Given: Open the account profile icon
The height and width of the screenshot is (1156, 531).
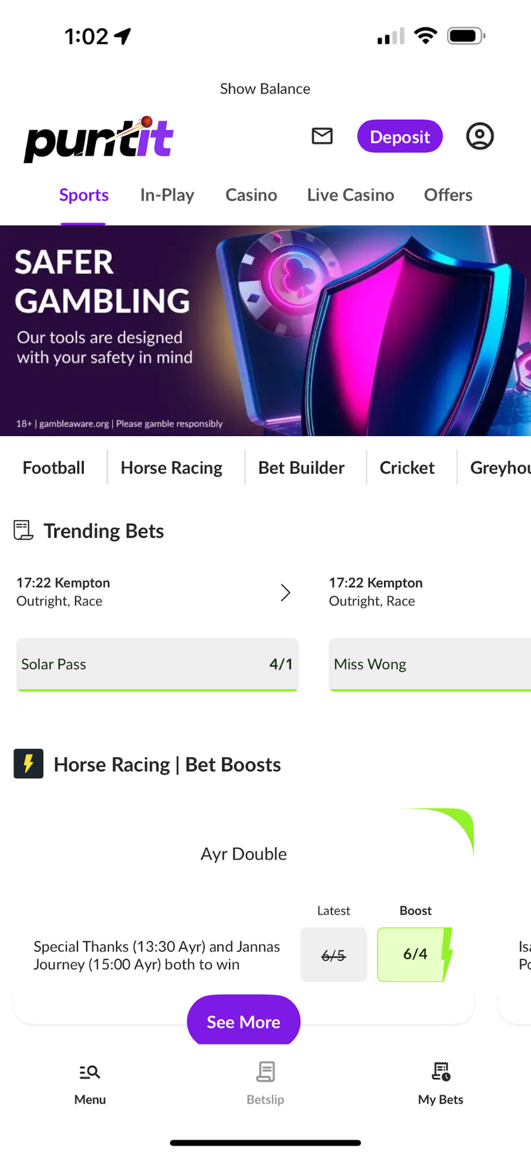Looking at the screenshot, I should coord(479,136).
